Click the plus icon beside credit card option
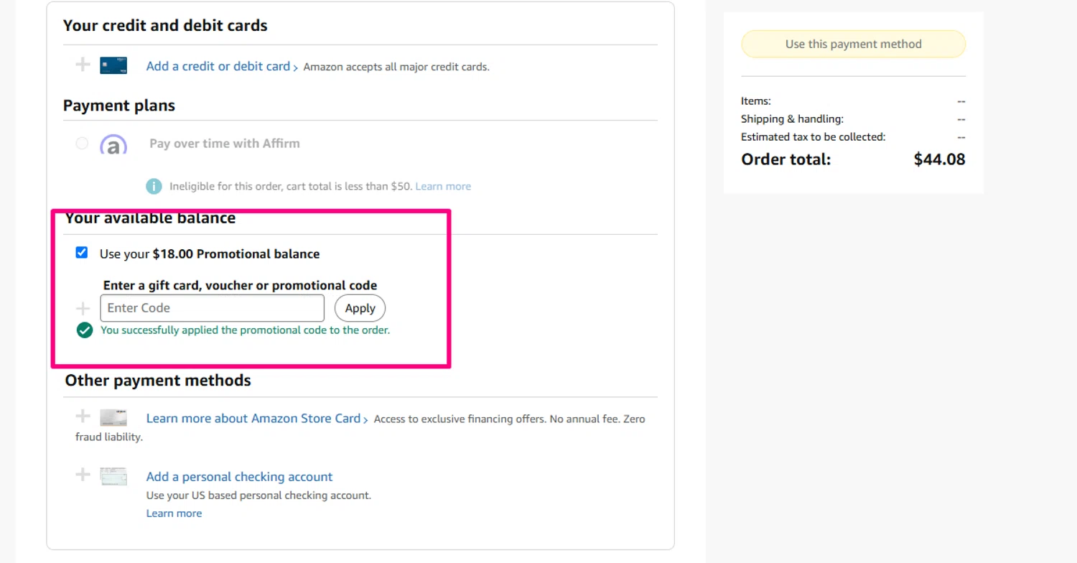This screenshot has height=563, width=1077. 83,65
